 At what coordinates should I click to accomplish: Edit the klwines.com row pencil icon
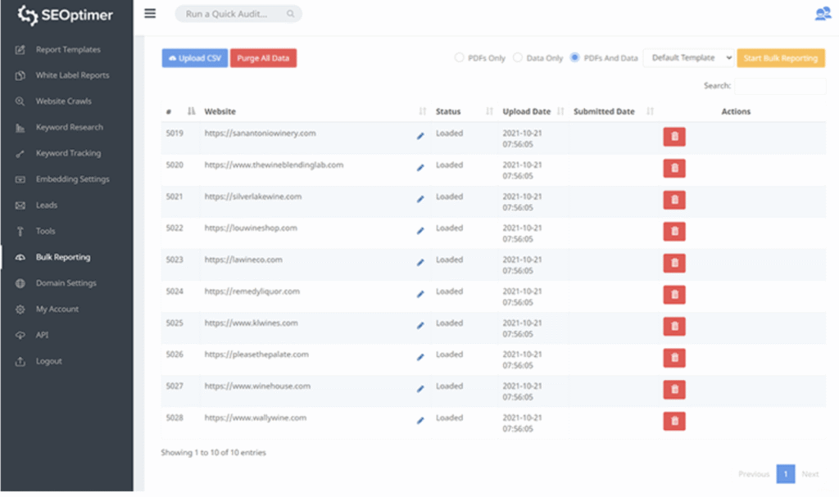pyautogui.click(x=420, y=325)
